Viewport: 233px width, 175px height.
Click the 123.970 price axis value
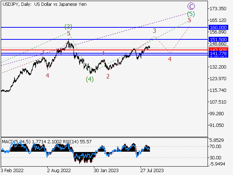[218, 79]
